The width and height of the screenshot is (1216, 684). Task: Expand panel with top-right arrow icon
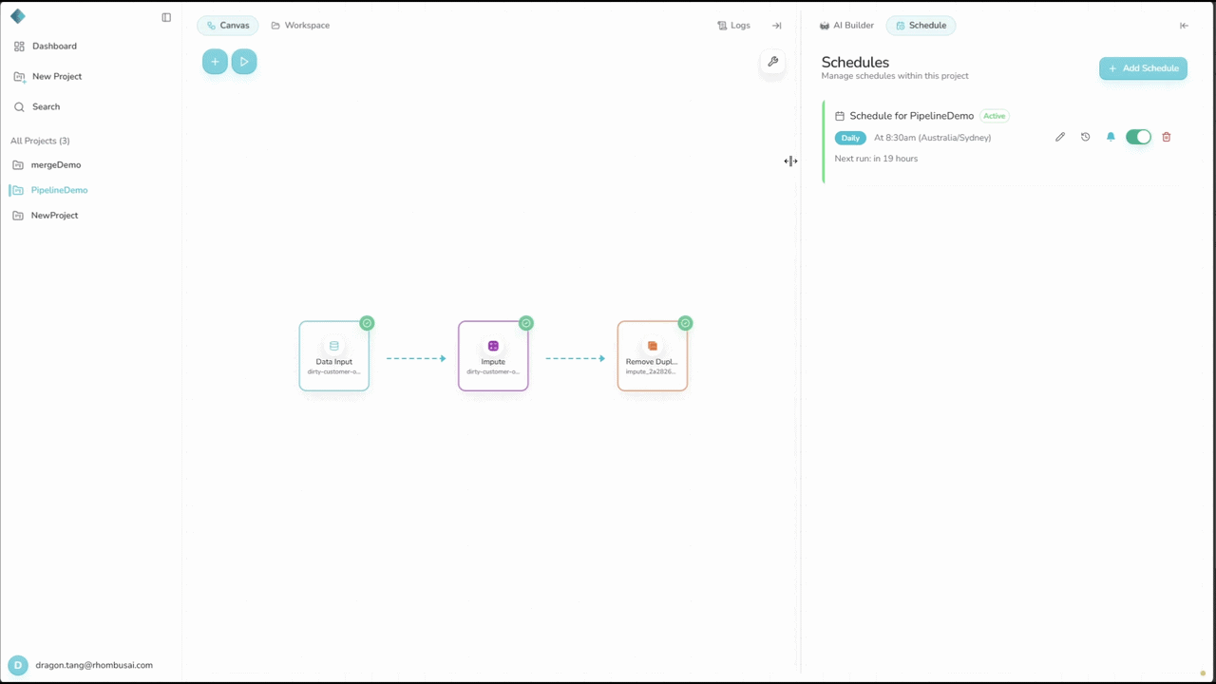click(1184, 26)
